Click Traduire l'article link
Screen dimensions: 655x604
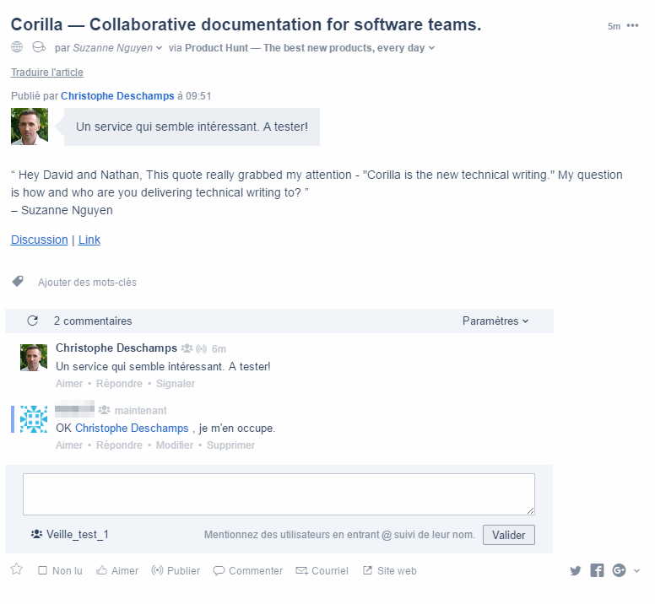pyautogui.click(x=47, y=73)
